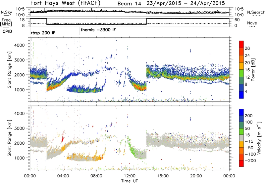265x183 pixels.
Task: Click the '60' Nave axis tick label
Action: point(237,20)
